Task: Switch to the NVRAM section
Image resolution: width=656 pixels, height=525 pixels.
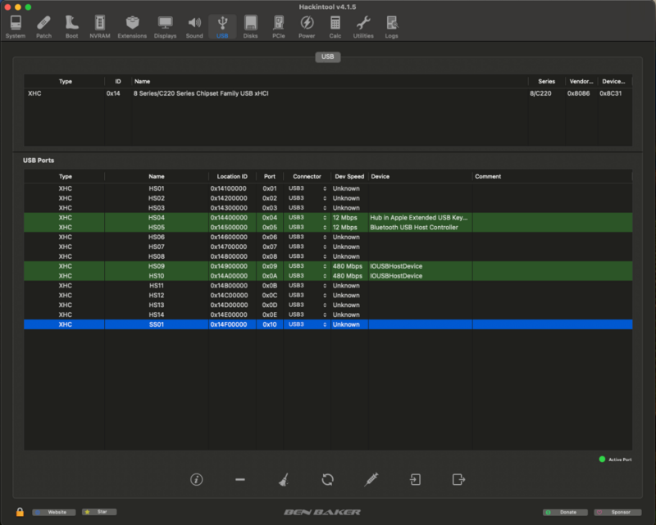Action: (98, 26)
